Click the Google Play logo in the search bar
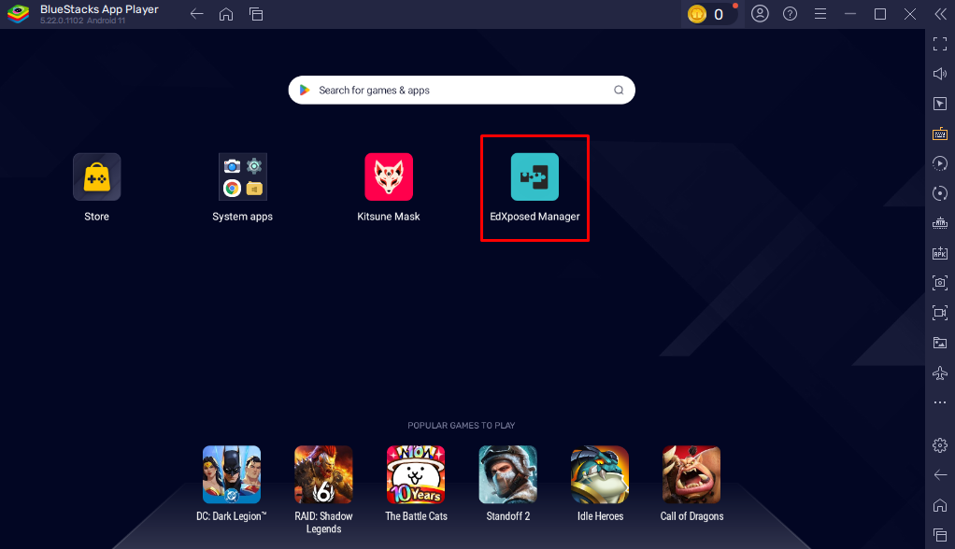Image resolution: width=955 pixels, height=549 pixels. [x=305, y=90]
